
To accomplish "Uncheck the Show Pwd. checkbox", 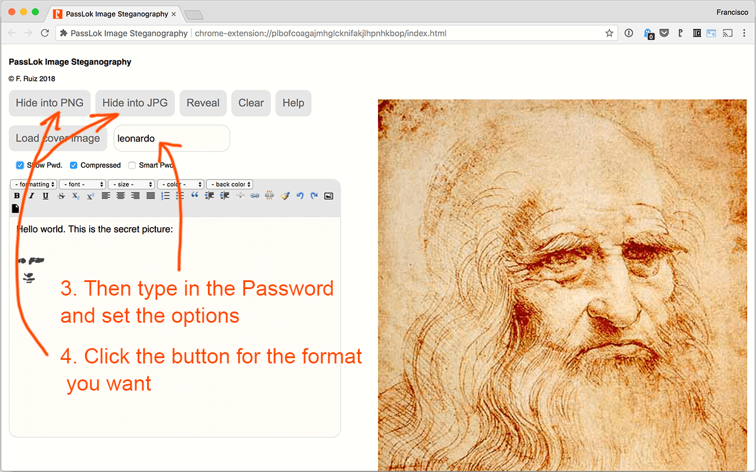I will pyautogui.click(x=20, y=165).
